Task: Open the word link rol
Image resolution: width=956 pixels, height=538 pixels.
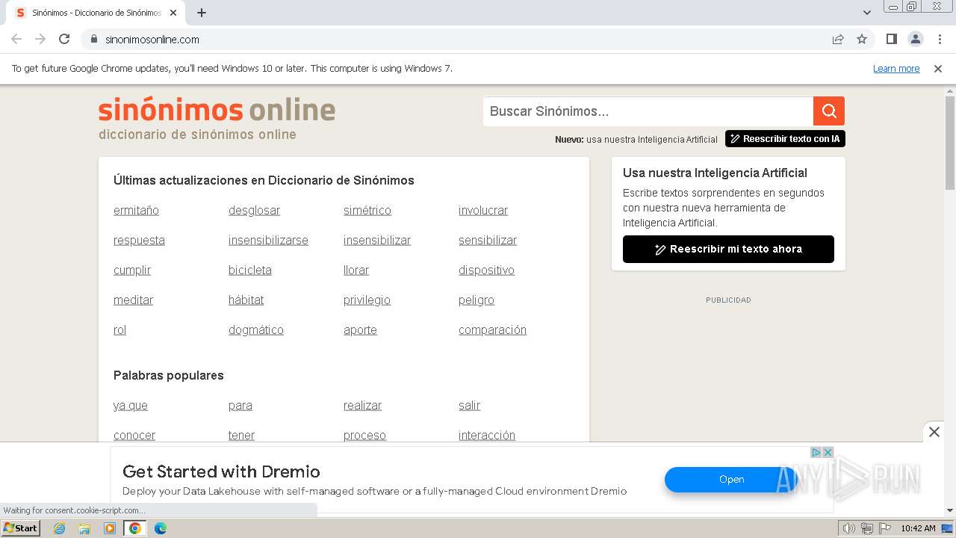Action: click(119, 330)
